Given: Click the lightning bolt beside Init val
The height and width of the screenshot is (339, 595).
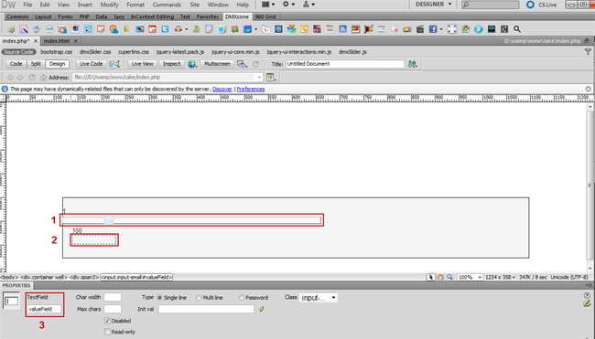Looking at the screenshot, I should tap(262, 309).
